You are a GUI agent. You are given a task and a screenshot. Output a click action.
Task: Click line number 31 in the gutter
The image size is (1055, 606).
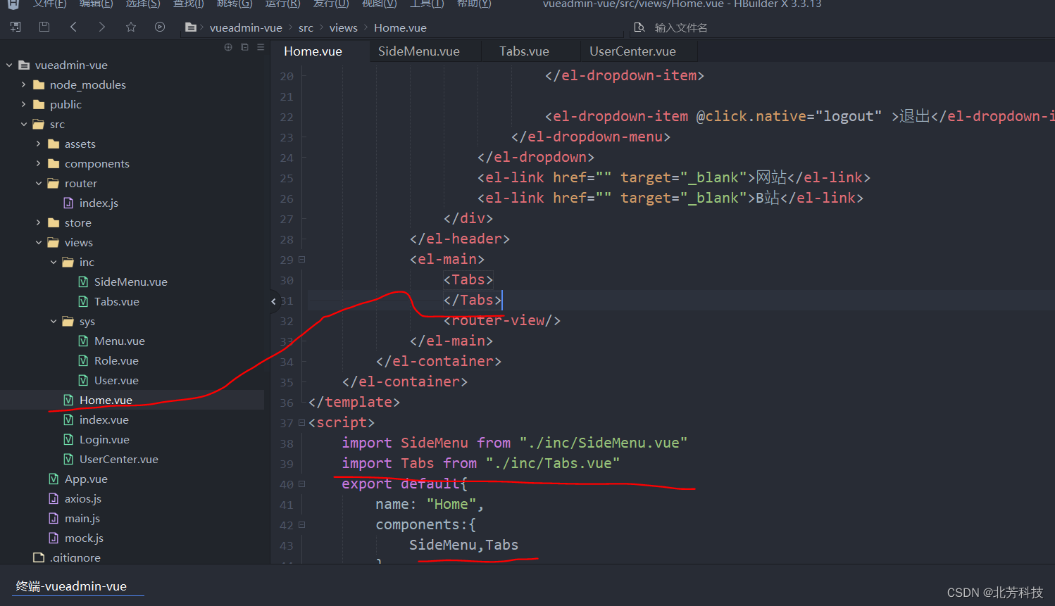(x=287, y=301)
